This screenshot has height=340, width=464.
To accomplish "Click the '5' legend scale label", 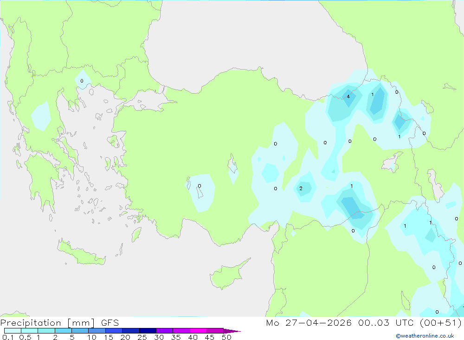I will (72, 337).
